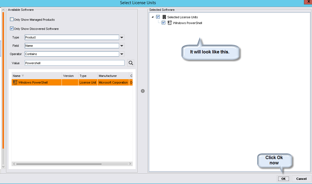Open the Field dropdown arrow
The height and width of the screenshot is (184, 312).
pyautogui.click(x=122, y=46)
